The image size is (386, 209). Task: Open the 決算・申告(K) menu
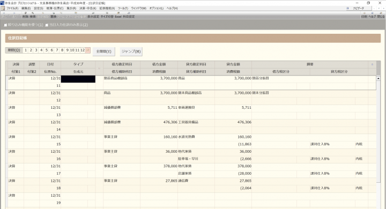(x=87, y=8)
